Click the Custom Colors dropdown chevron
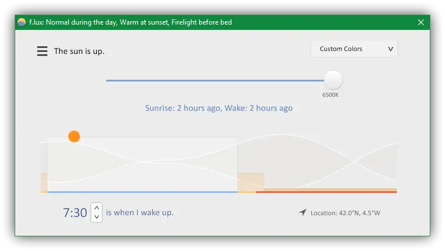The height and width of the screenshot is (251, 445). pyautogui.click(x=390, y=49)
